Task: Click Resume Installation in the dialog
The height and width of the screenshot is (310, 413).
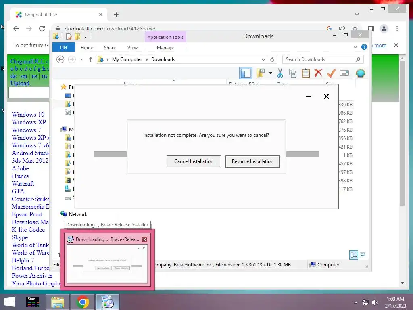Action: [252, 161]
